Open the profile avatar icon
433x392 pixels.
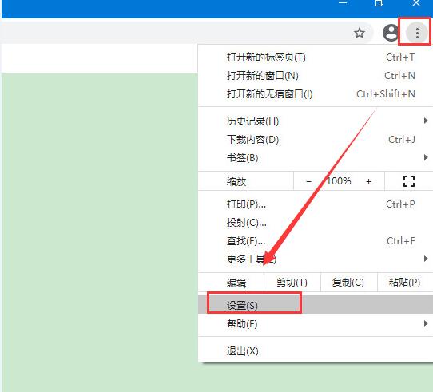(391, 33)
